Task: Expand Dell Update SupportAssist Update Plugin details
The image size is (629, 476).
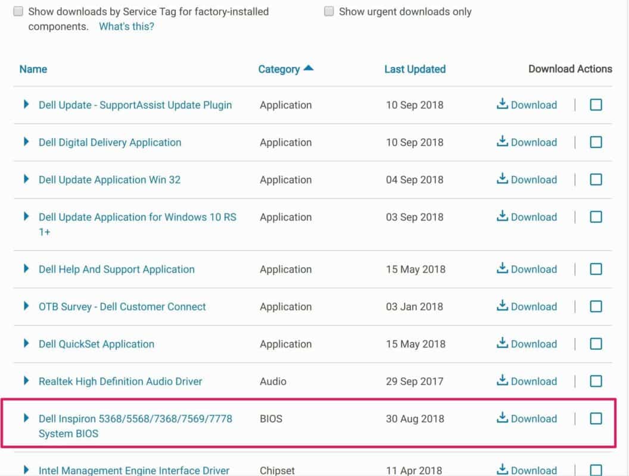Action: [26, 104]
